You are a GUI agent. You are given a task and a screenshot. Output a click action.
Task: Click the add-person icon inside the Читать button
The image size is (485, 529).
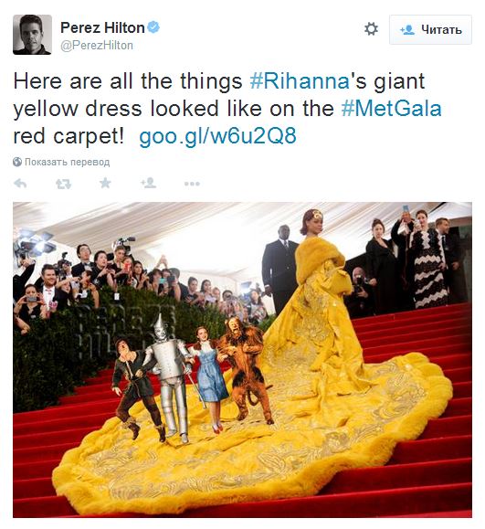click(407, 30)
